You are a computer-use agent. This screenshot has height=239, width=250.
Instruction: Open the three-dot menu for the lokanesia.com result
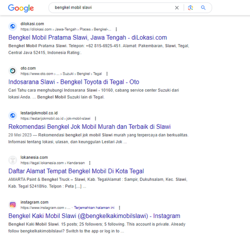(89, 163)
